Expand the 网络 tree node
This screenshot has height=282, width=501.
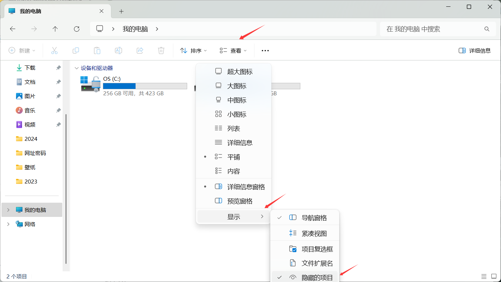coord(8,224)
